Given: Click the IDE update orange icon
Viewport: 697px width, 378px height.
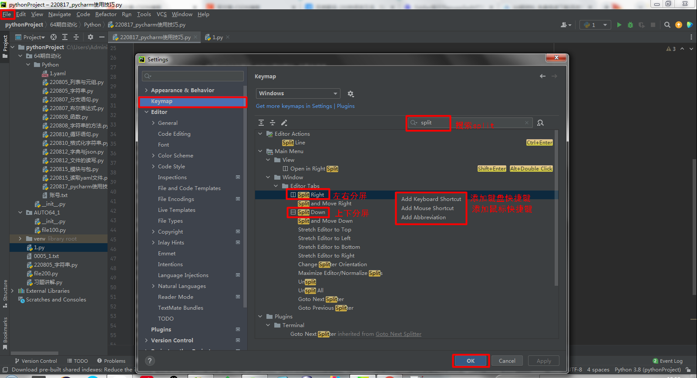Looking at the screenshot, I should [678, 25].
